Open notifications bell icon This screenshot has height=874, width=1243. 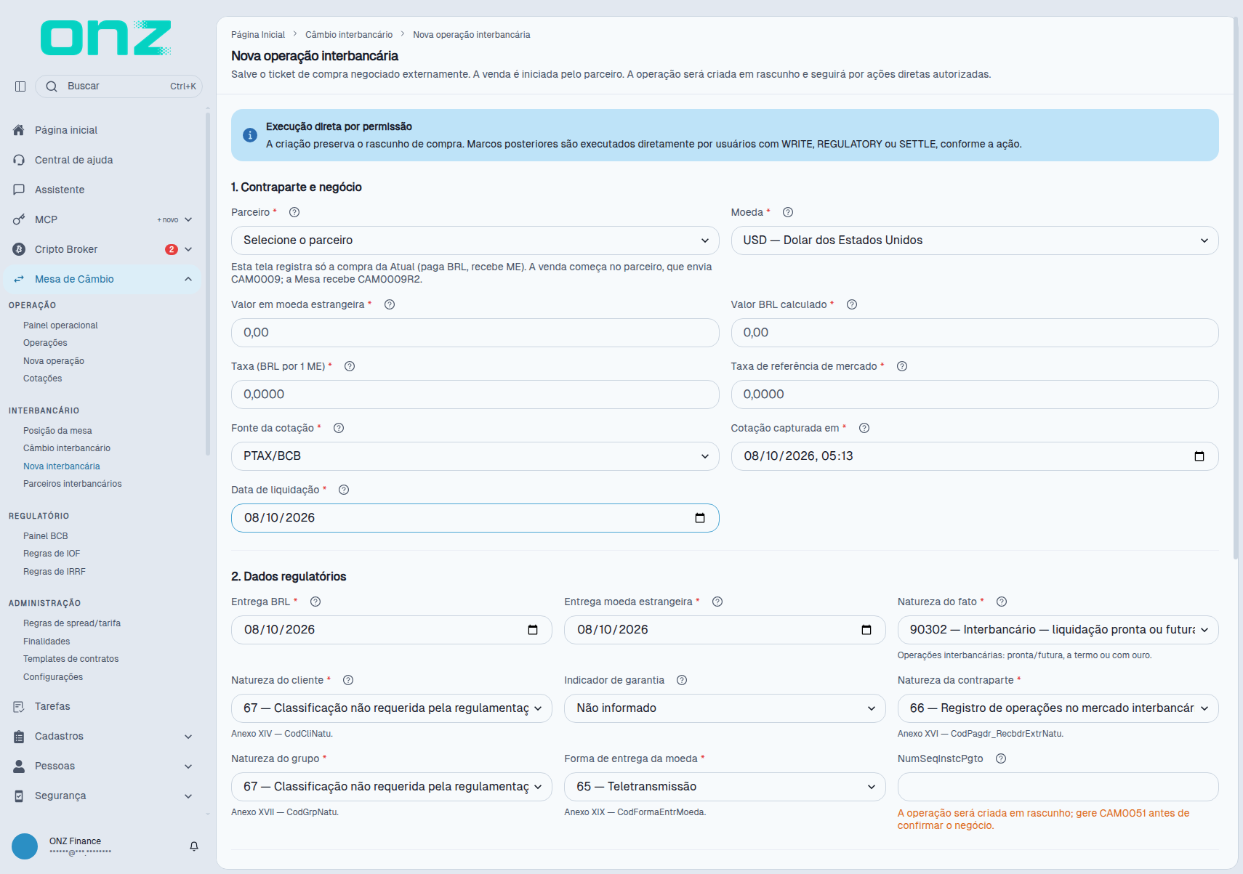click(x=194, y=846)
